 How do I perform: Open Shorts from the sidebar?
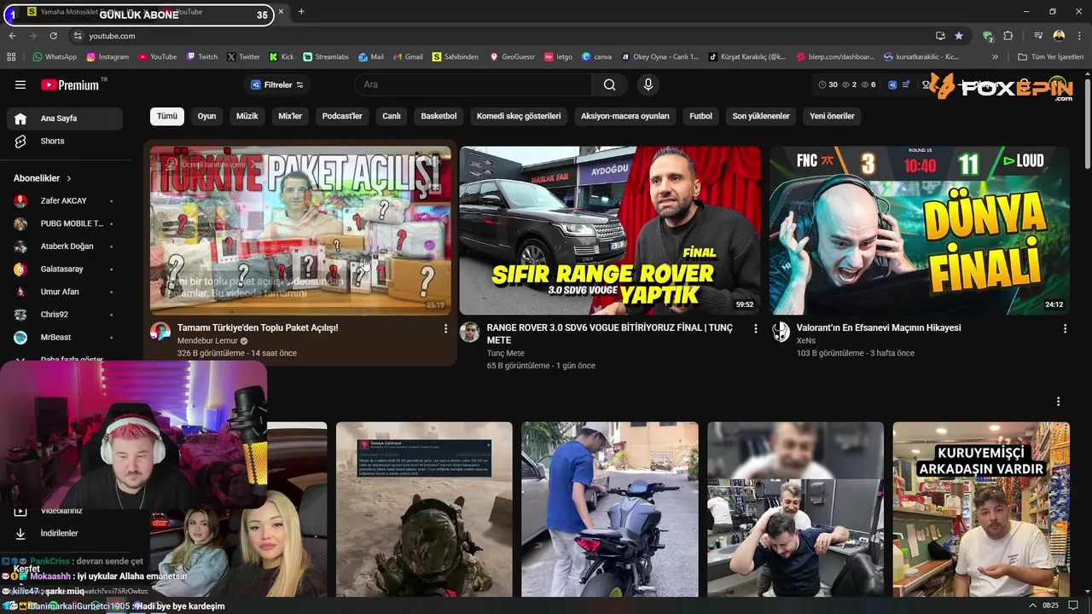(x=65, y=141)
